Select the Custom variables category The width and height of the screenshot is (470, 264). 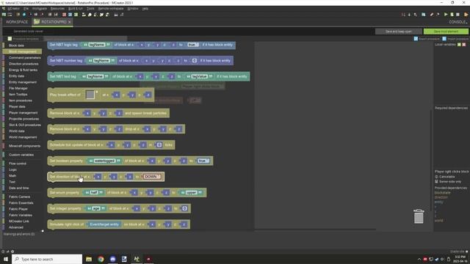21,155
